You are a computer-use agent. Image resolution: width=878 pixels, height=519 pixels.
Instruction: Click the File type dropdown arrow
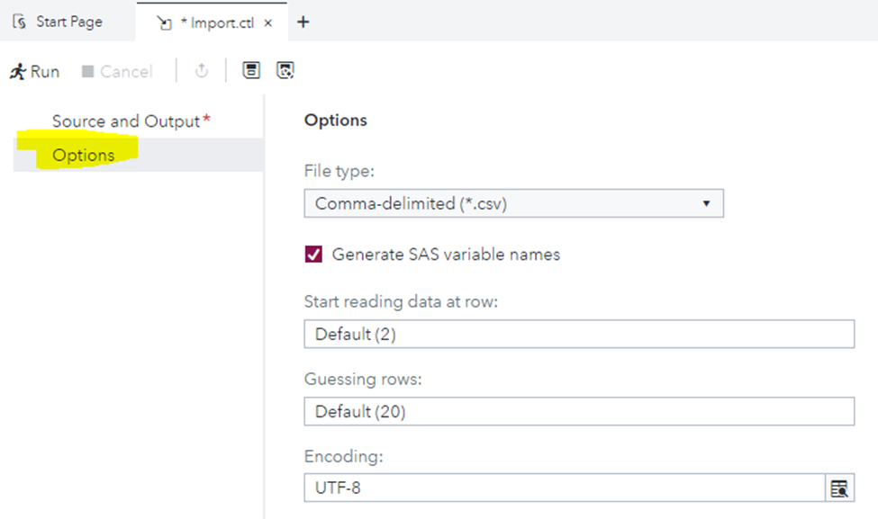[x=706, y=204]
